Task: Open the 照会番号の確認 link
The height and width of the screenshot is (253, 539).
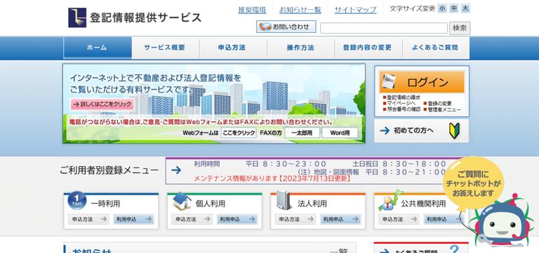Action: [x=401, y=109]
